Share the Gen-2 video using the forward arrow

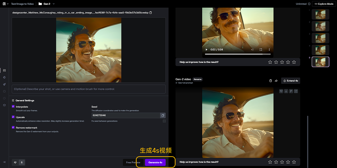coord(276,81)
